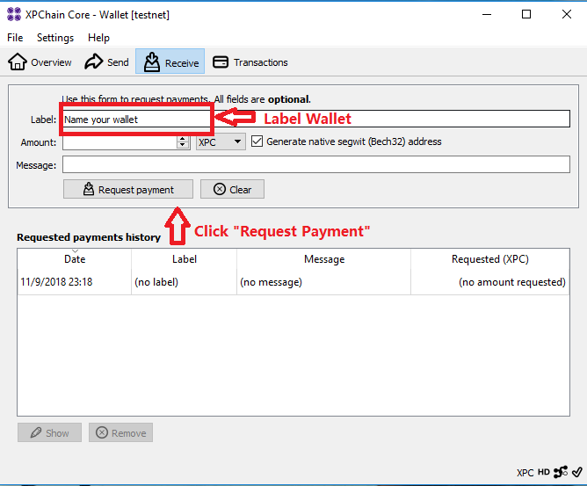
Task: Click the HD wallet status icon
Action: 544,472
